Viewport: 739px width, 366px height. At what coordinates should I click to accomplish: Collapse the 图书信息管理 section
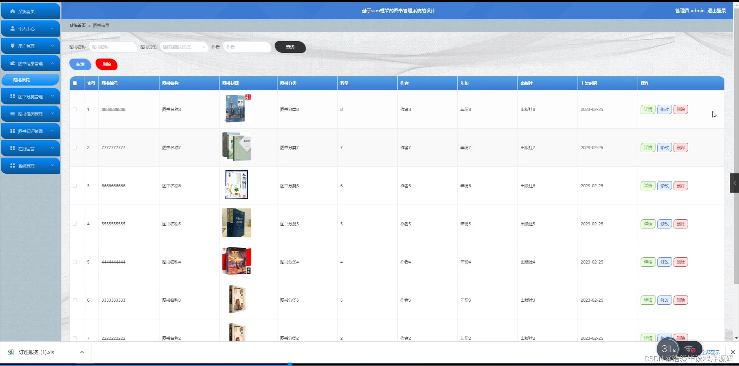[x=53, y=63]
